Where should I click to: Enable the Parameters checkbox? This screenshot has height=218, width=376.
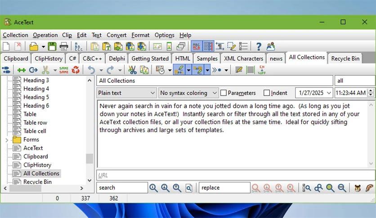223,93
